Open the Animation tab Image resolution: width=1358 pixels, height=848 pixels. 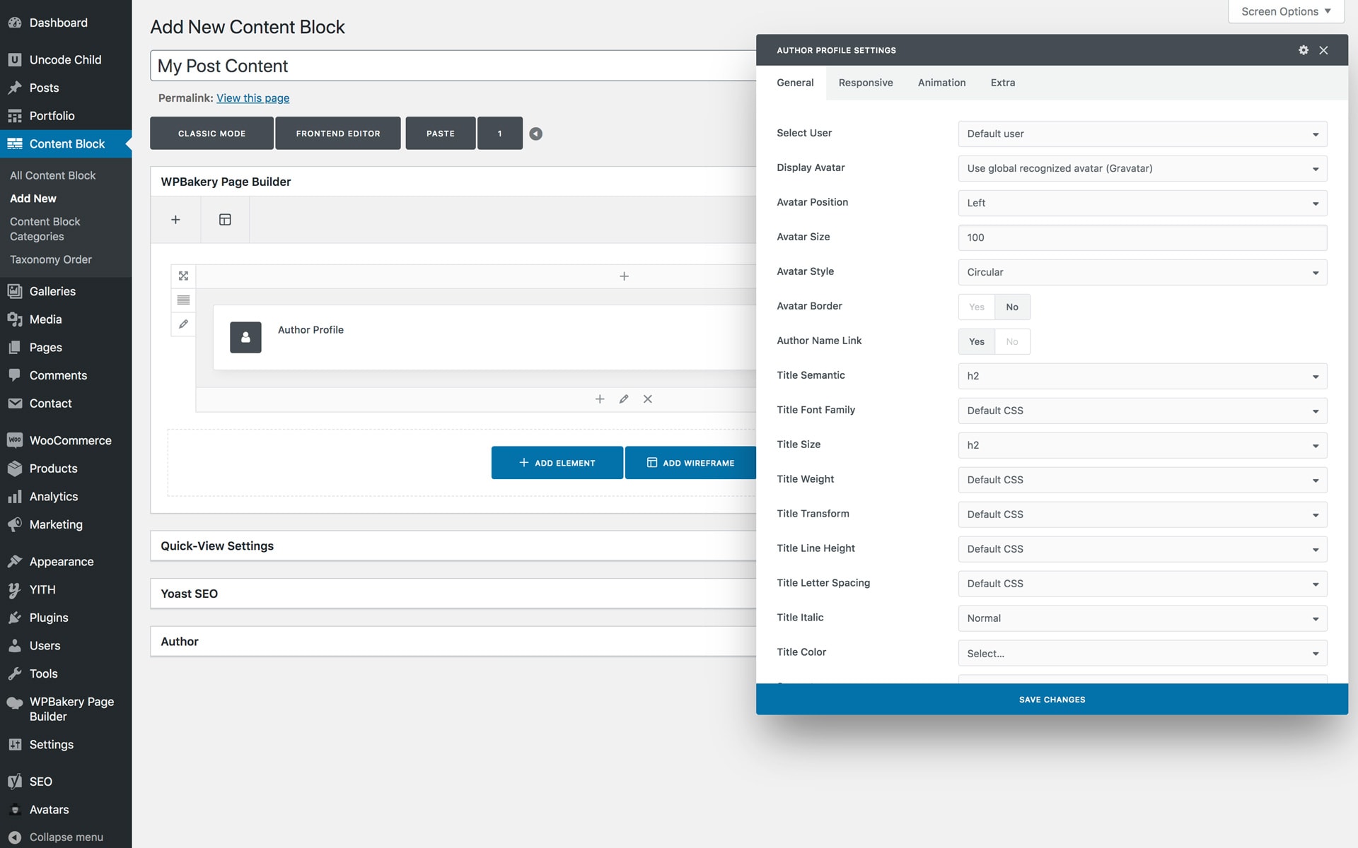coord(941,83)
